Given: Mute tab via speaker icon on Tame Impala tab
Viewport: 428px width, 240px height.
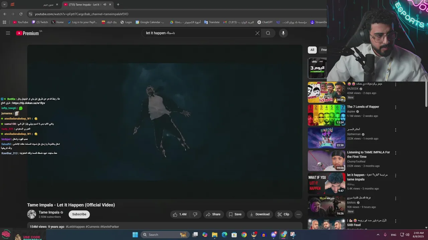Looking at the screenshot, I should (105, 5).
